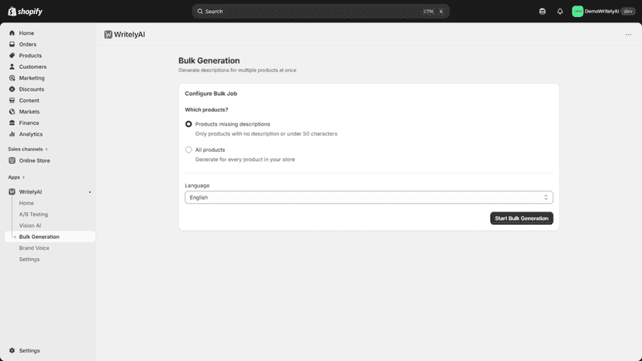This screenshot has height=361, width=642.
Task: Click Start Bulk Generation button
Action: (x=522, y=218)
